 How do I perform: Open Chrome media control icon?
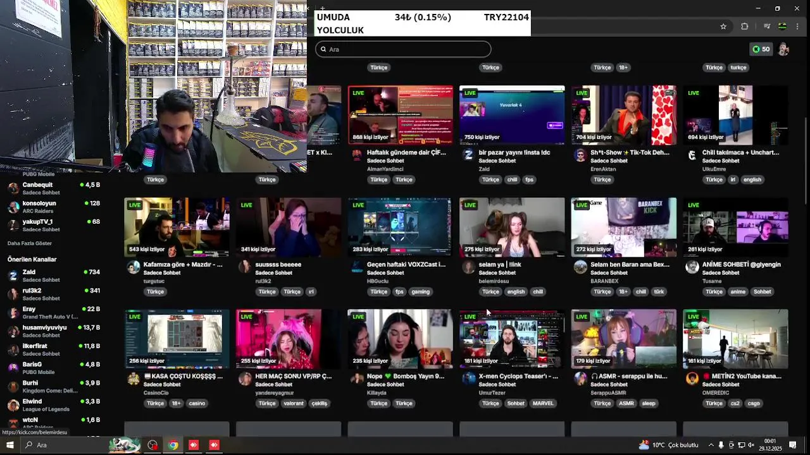point(766,27)
